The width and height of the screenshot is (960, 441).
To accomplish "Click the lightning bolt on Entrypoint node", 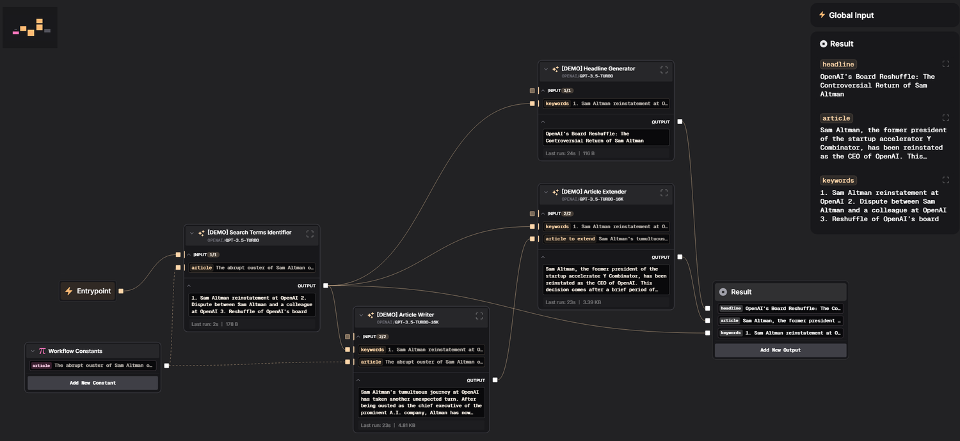I will [x=68, y=291].
